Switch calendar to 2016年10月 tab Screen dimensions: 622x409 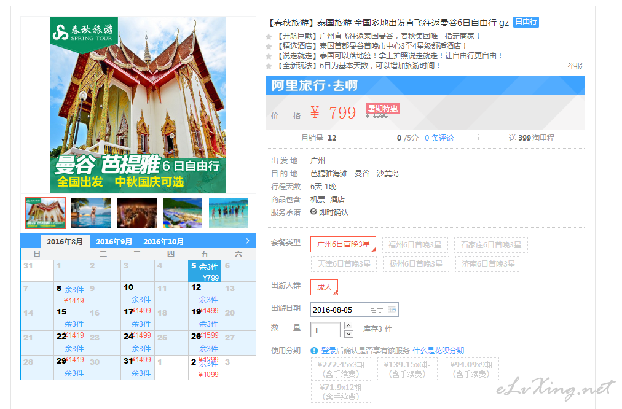[x=163, y=241]
